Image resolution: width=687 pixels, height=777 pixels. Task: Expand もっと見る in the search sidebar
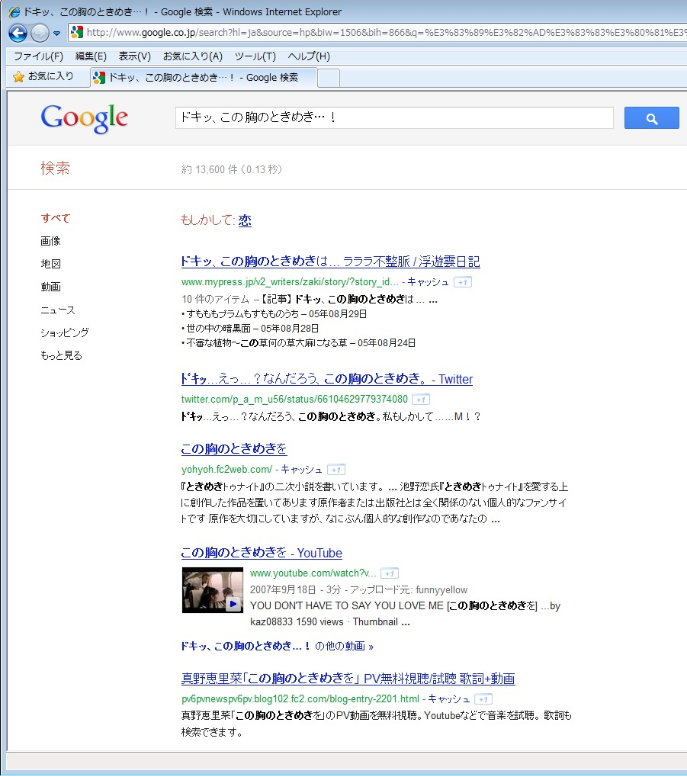(59, 355)
